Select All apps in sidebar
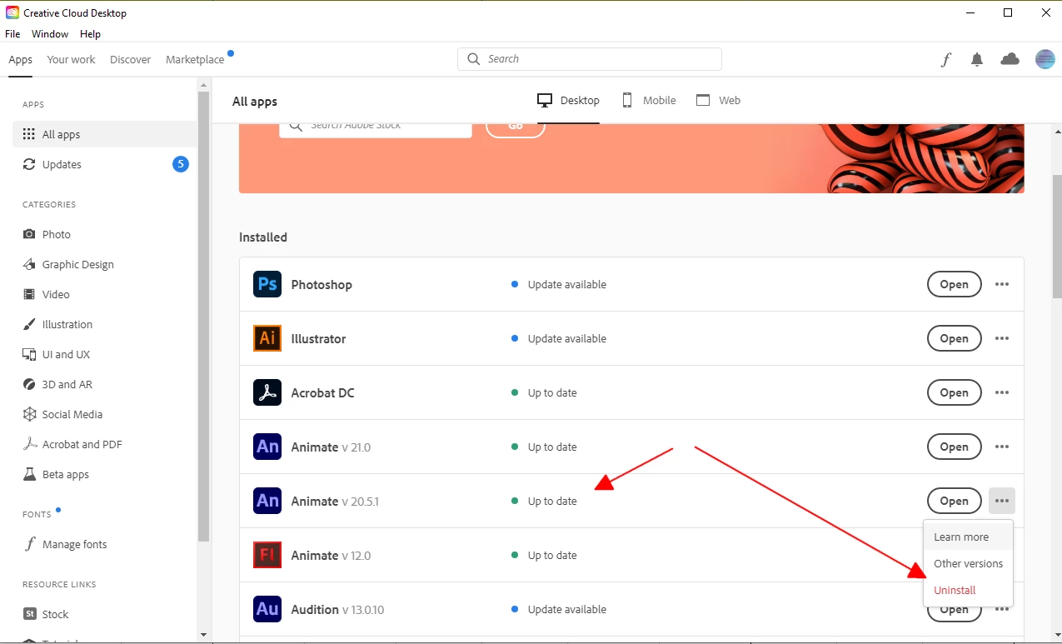The height and width of the screenshot is (644, 1062). point(104,134)
